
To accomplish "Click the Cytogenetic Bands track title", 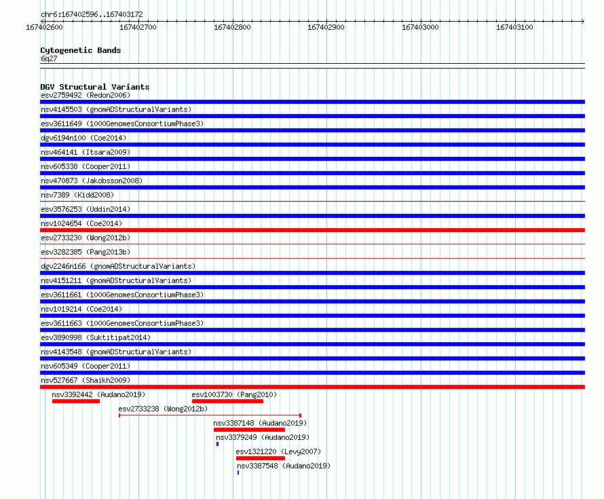I will tap(81, 50).
